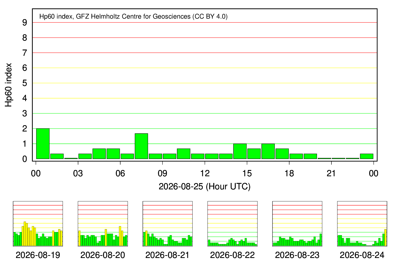Open the 2026-08-22 thumbnail chart
The image size is (393, 275).
(232, 224)
